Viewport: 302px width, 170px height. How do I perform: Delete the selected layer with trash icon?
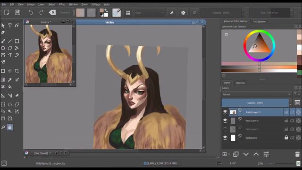(x=297, y=154)
